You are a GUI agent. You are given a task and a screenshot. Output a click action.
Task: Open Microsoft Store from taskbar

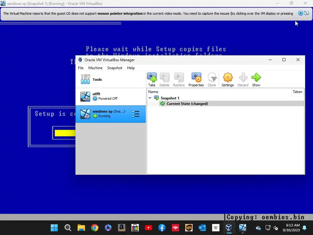pyautogui.click(x=135, y=228)
